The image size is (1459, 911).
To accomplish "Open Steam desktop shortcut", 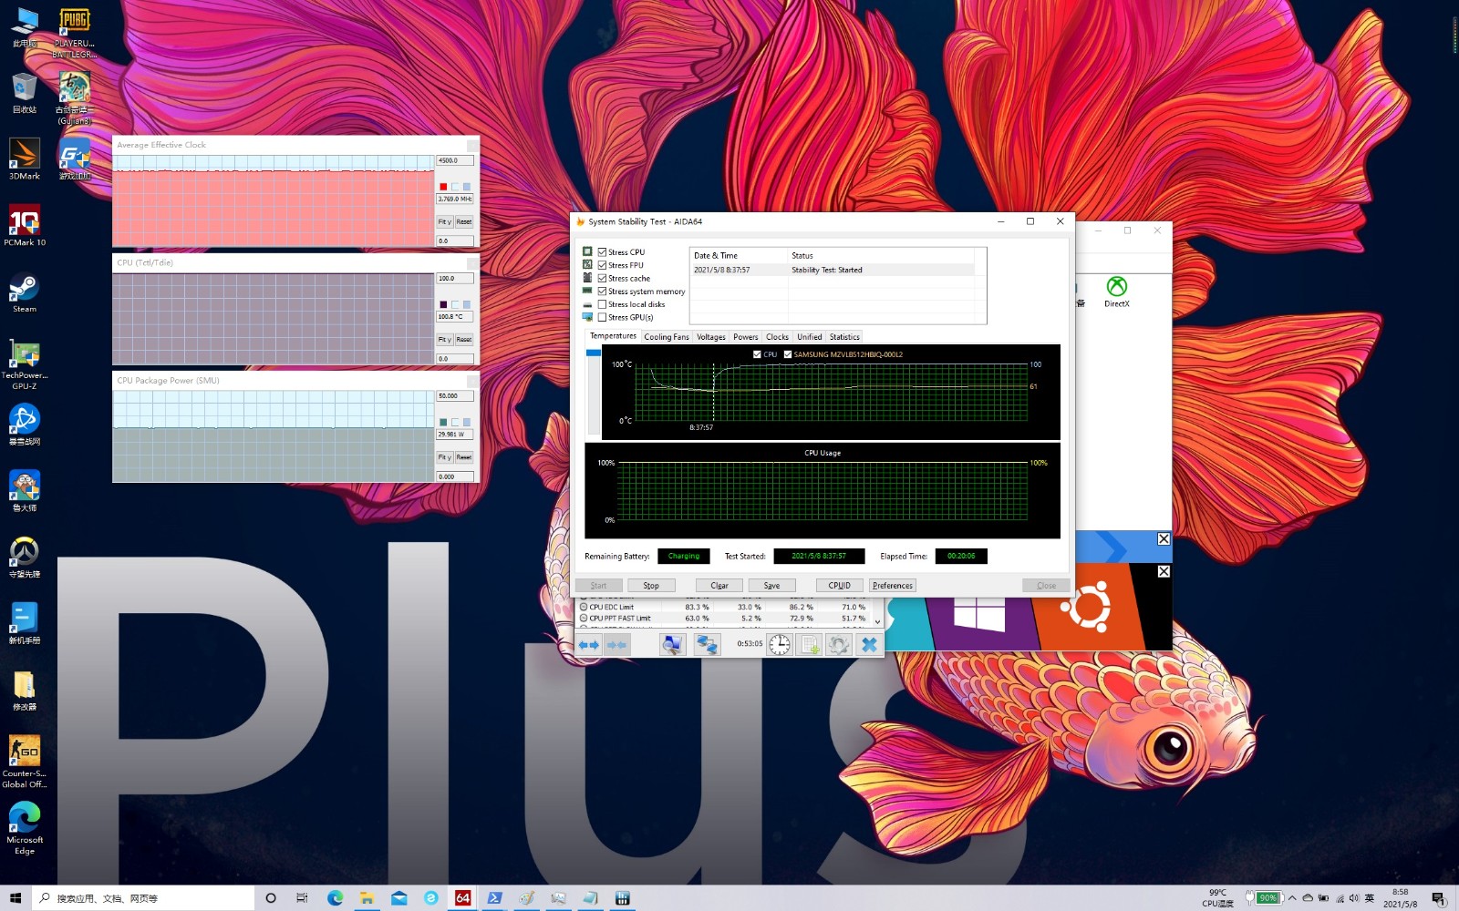I will click(x=25, y=292).
